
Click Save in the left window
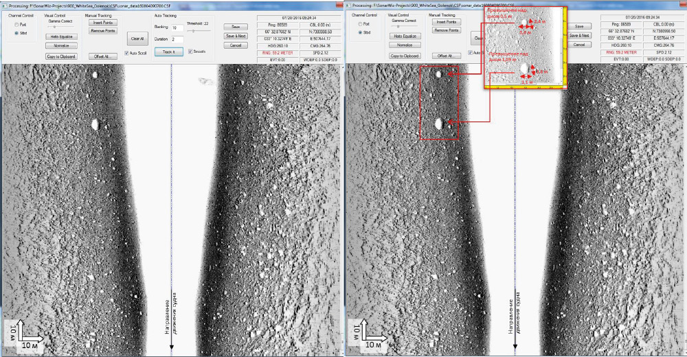[236, 27]
